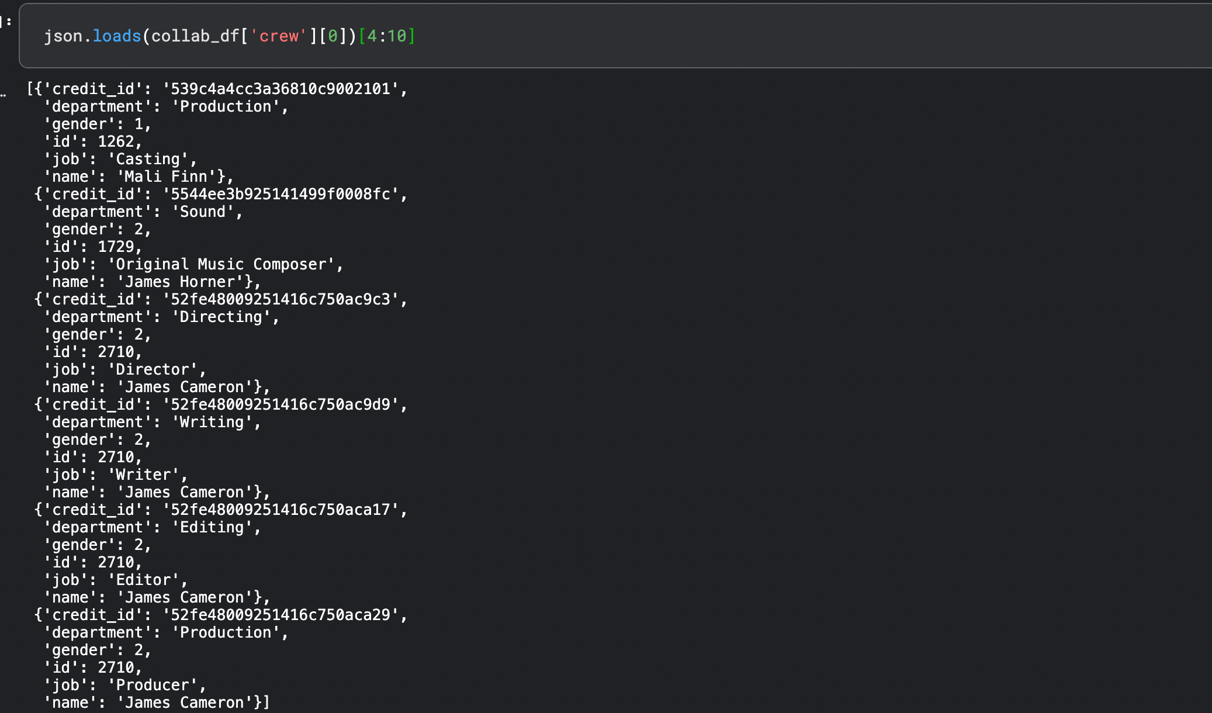Click the [4:10] slice in the code
Viewport: 1212px width, 713px height.
(x=387, y=36)
